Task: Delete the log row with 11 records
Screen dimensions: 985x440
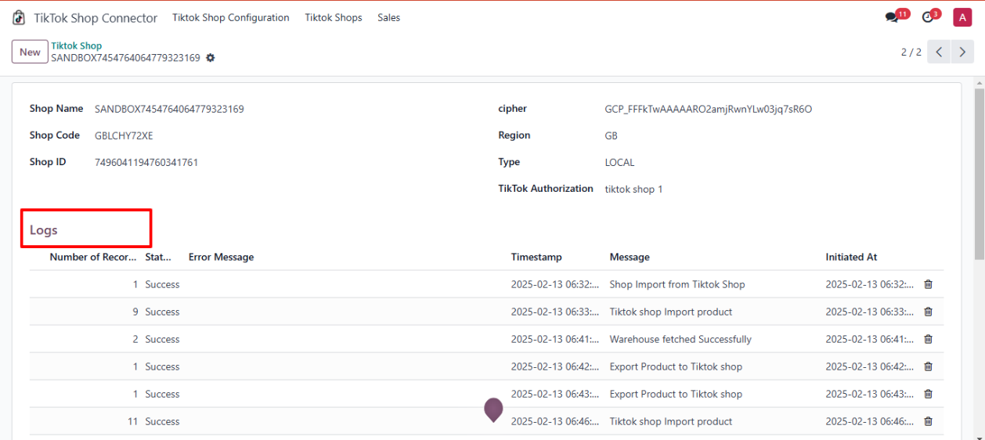Action: (x=929, y=422)
